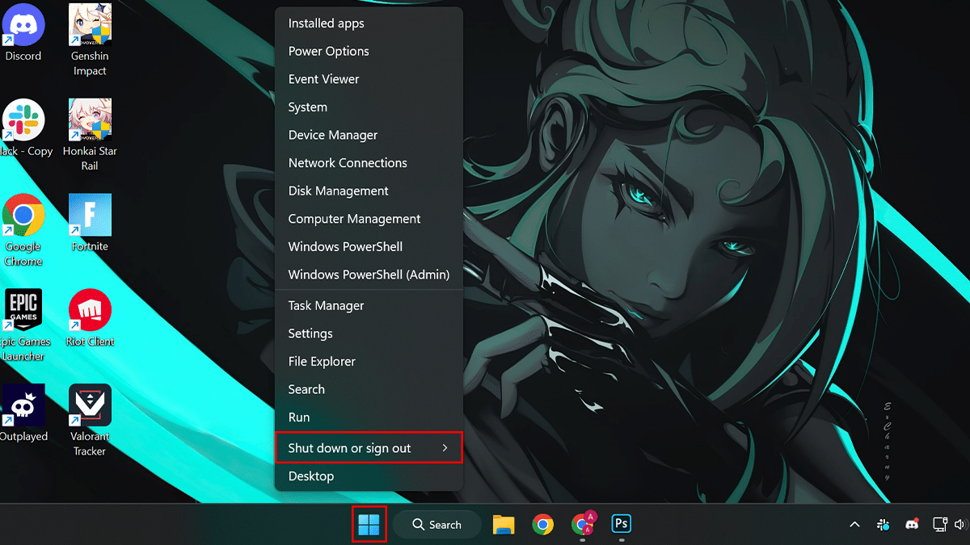The width and height of the screenshot is (970, 545).
Task: Launch the Valorant Tracker desktop icon
Action: pos(90,406)
